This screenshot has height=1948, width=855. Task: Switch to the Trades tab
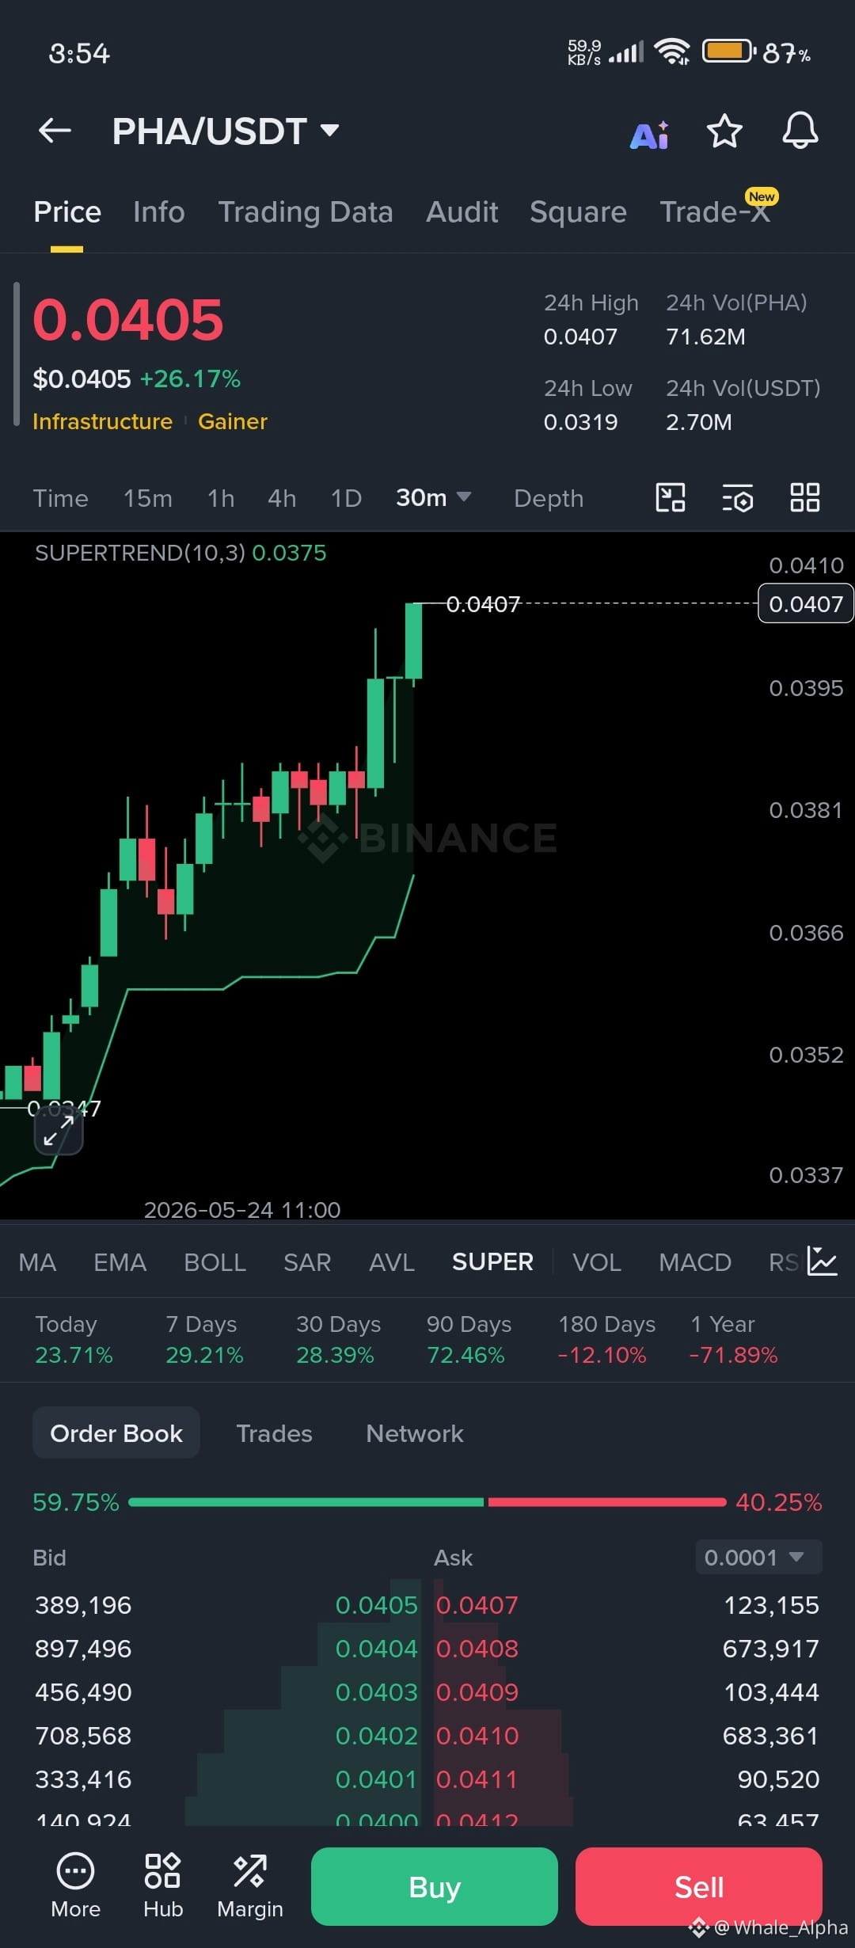274,1433
